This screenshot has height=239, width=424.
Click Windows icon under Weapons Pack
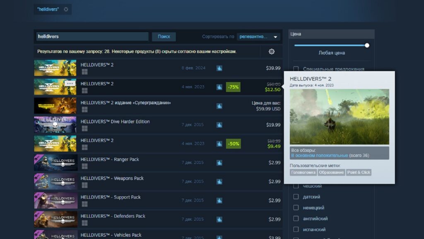[84, 185]
